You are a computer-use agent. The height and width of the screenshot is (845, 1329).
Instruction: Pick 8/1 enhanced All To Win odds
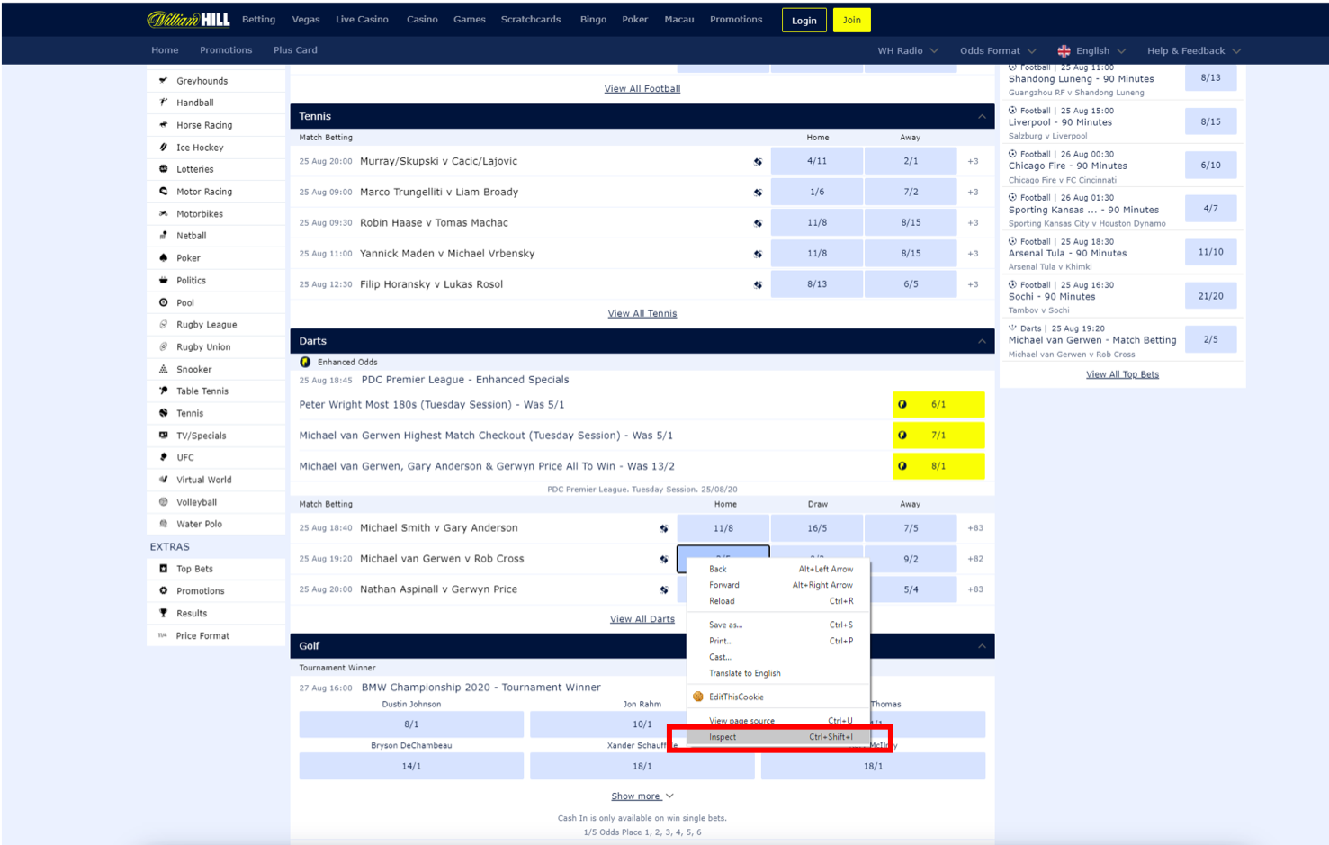click(x=938, y=466)
